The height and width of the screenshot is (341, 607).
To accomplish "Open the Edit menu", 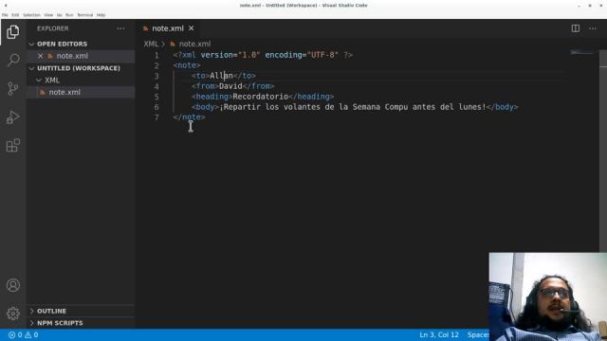I will (15, 15).
